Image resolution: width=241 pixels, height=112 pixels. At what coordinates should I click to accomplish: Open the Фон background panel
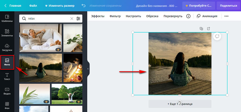(7, 106)
